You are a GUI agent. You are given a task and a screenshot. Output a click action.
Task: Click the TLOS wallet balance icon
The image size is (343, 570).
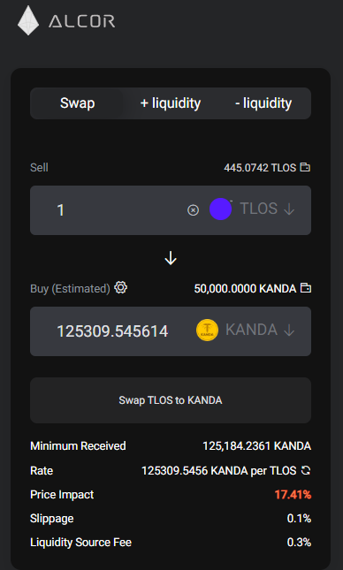click(305, 168)
